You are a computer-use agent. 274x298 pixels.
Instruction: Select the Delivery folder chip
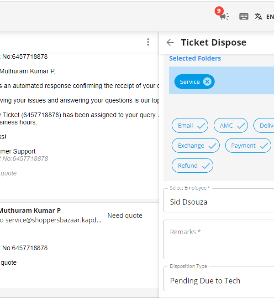pos(263,125)
